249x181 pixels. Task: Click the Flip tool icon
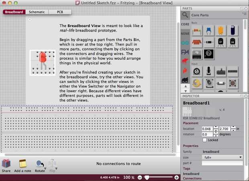[52, 164]
